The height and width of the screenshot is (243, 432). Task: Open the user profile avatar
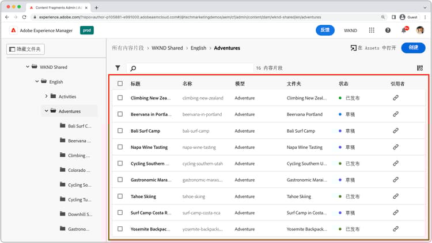point(420,30)
